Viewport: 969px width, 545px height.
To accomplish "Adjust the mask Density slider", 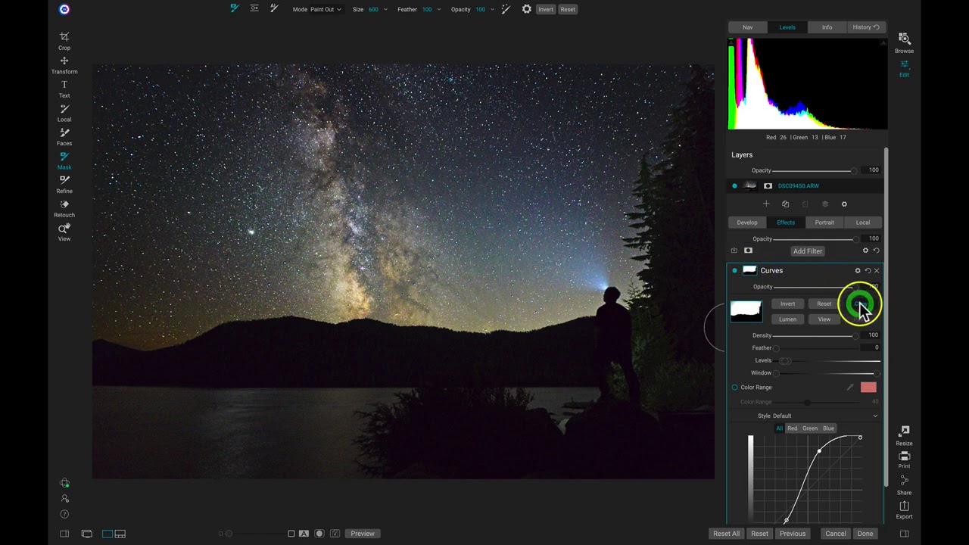I will [815, 335].
